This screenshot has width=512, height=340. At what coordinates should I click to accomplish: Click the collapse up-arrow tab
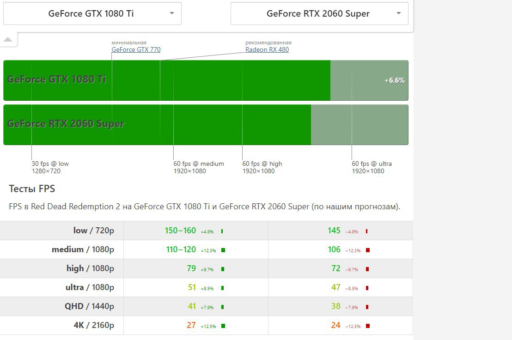point(8,39)
